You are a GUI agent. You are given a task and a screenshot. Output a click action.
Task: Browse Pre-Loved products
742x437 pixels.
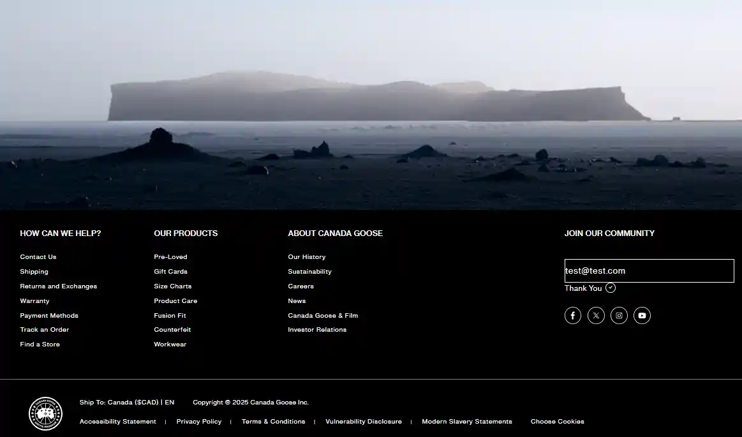tap(170, 256)
